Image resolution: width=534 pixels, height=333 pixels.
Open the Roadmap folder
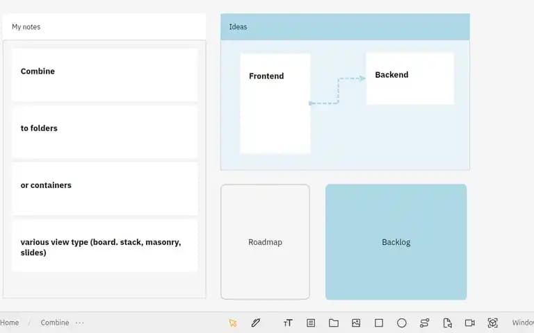click(x=265, y=242)
